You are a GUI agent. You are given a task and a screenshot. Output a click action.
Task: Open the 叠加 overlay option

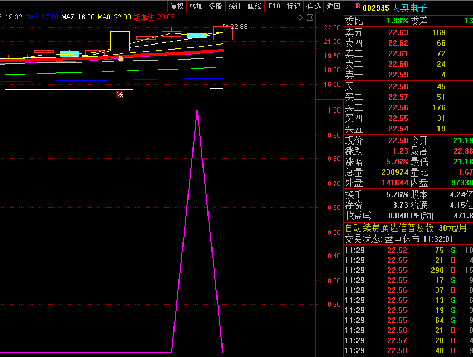[196, 6]
